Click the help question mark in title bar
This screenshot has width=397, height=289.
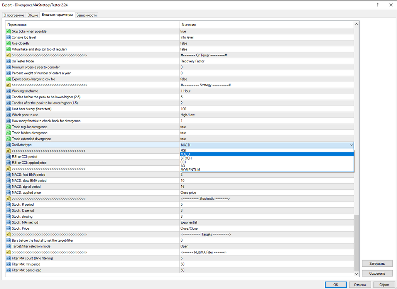pyautogui.click(x=377, y=5)
